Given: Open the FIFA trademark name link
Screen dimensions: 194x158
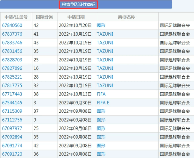Looking at the screenshot, I should coord(101,94).
